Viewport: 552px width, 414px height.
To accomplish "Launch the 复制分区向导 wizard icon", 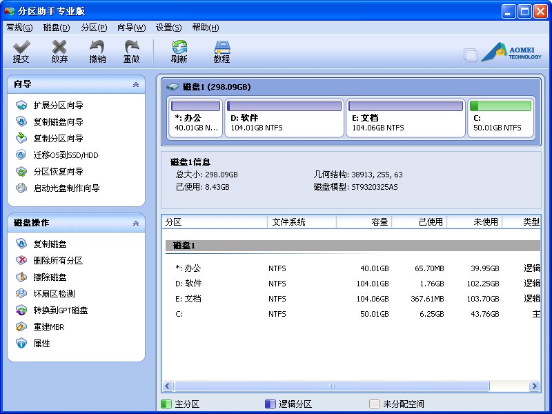I will 21,139.
